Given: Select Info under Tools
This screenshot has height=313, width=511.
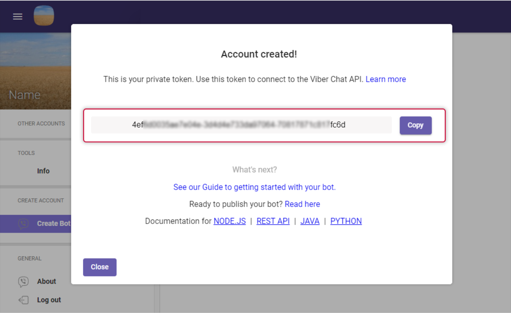Looking at the screenshot, I should click(x=43, y=171).
